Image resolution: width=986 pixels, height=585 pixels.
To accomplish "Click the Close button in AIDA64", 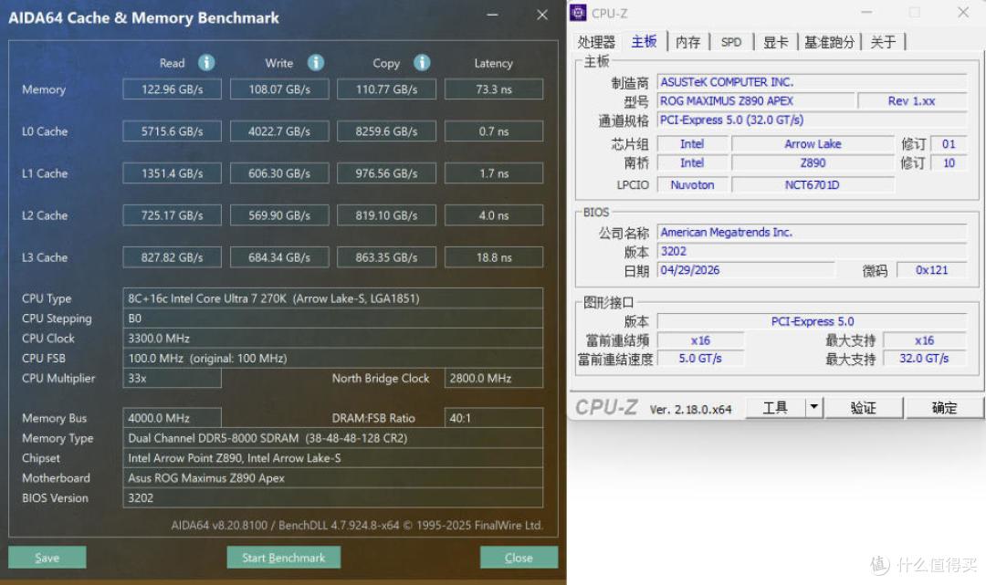I will click(x=519, y=558).
